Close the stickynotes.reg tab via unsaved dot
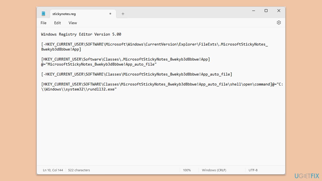 click(110, 14)
